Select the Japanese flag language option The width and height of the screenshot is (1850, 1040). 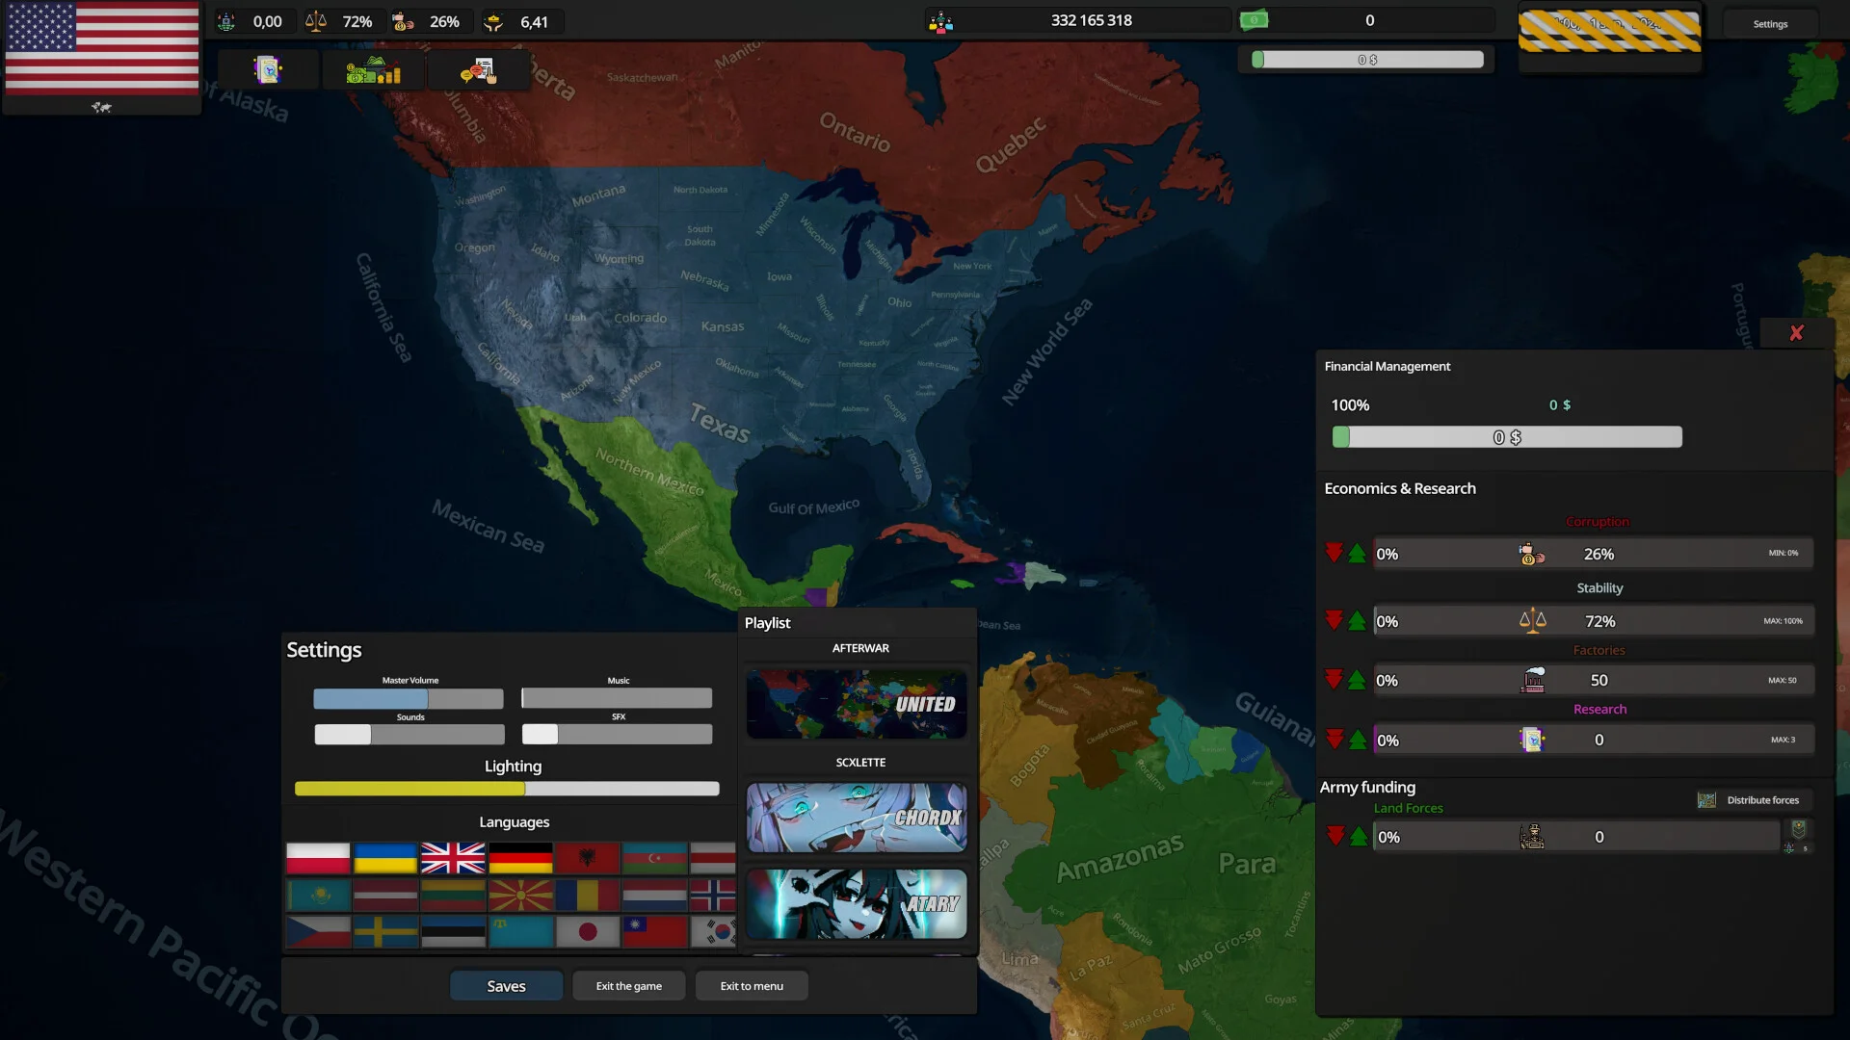(588, 931)
